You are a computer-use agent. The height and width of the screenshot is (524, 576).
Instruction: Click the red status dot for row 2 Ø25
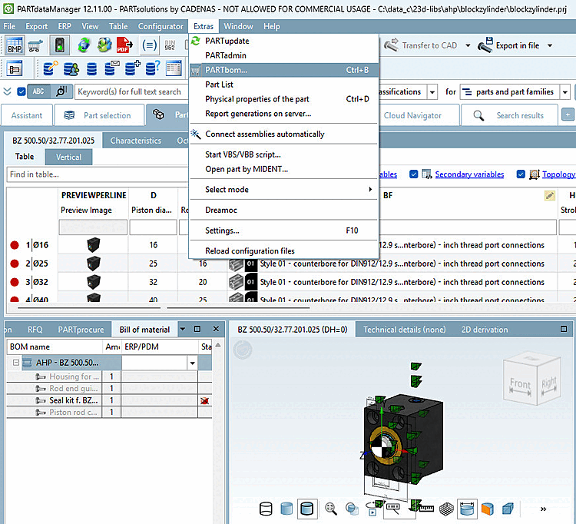pyautogui.click(x=15, y=264)
